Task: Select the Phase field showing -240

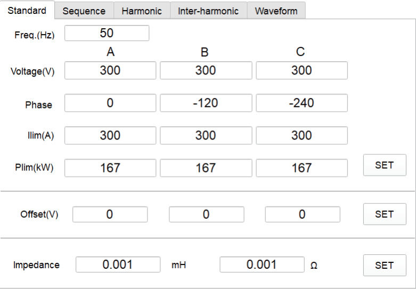Action: coord(301,103)
